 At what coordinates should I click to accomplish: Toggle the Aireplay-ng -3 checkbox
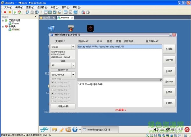[53, 86]
